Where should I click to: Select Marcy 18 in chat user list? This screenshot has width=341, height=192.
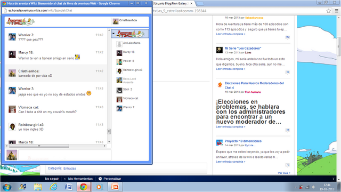tap(128, 52)
